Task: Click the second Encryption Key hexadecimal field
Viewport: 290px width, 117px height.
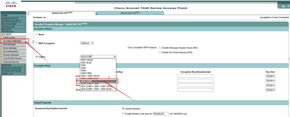Action: (195, 81)
